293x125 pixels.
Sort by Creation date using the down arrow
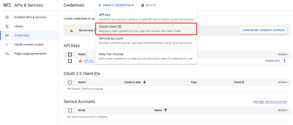click(x=144, y=82)
